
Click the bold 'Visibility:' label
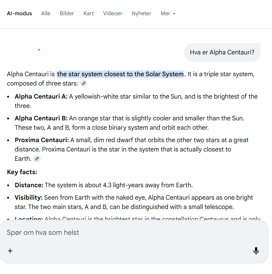point(29,197)
